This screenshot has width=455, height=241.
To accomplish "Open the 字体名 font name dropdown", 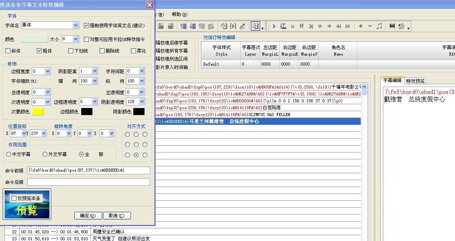I will point(75,25).
